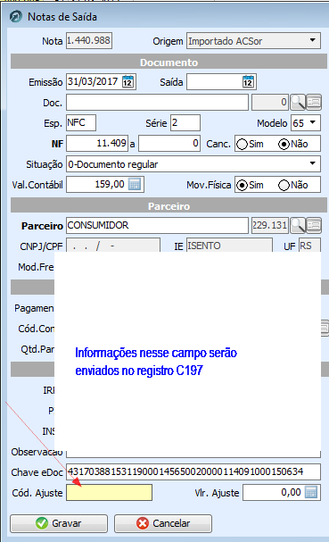The height and width of the screenshot is (542, 329).
Task: Open Parceiro details list icon
Action: point(314,225)
